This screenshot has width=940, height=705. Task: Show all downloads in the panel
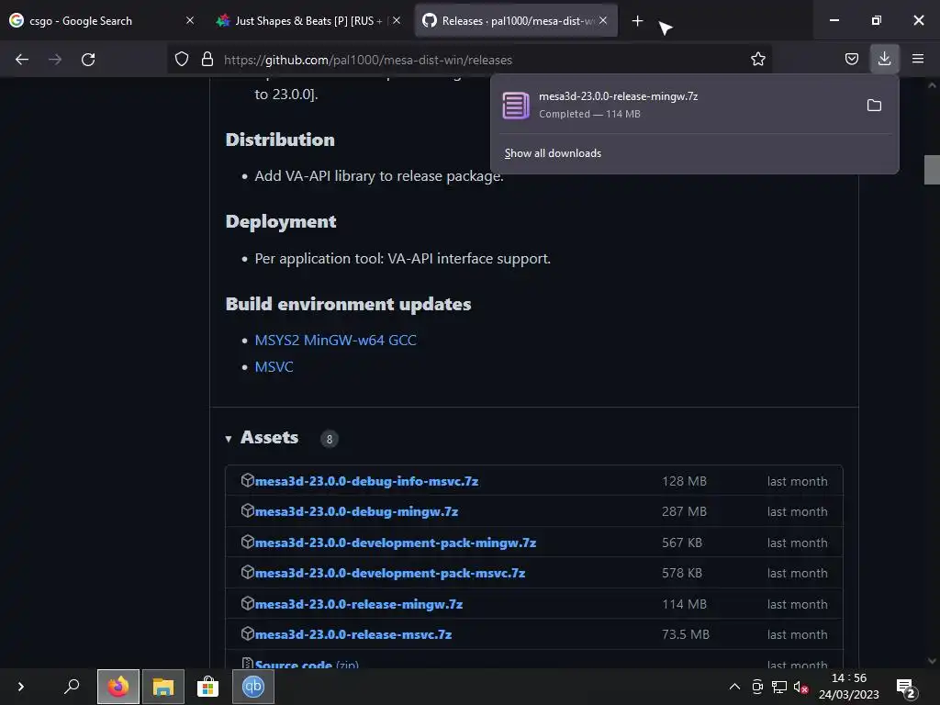(553, 153)
